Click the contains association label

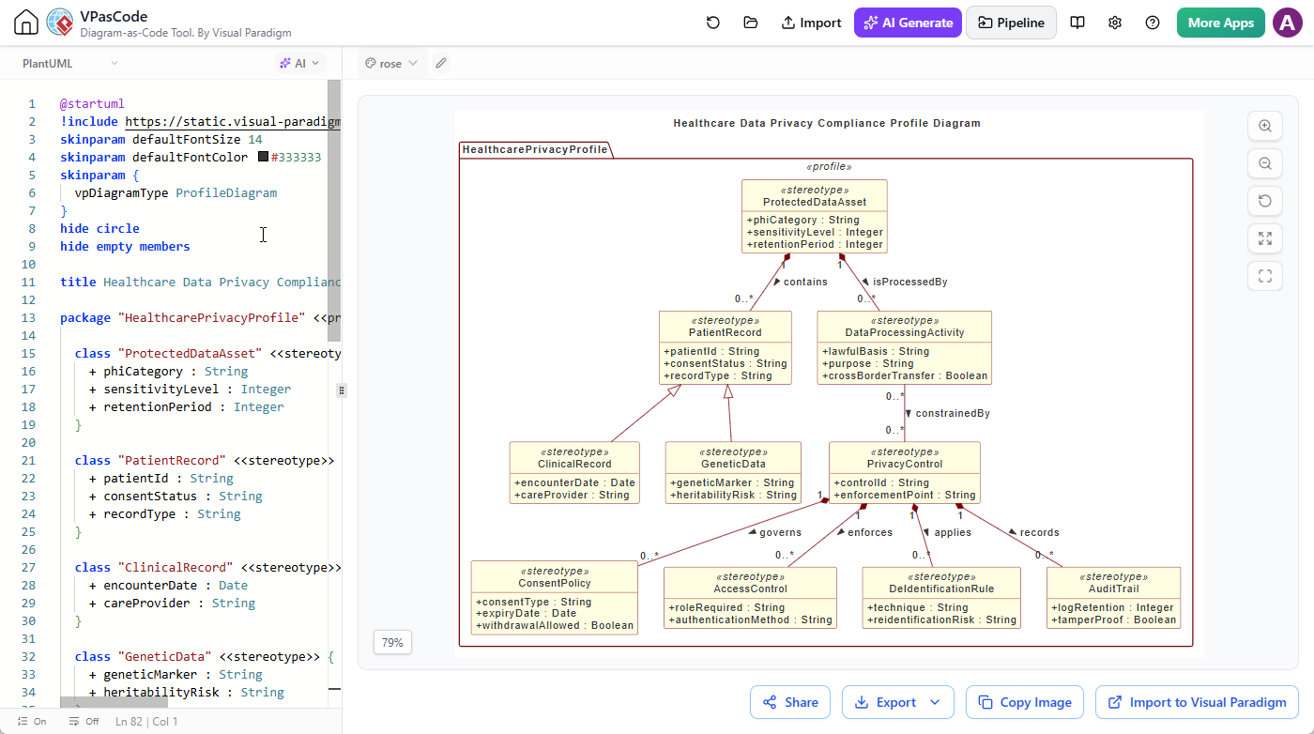(x=805, y=282)
